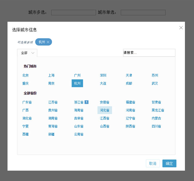Open the 广东省 province

coord(27,102)
